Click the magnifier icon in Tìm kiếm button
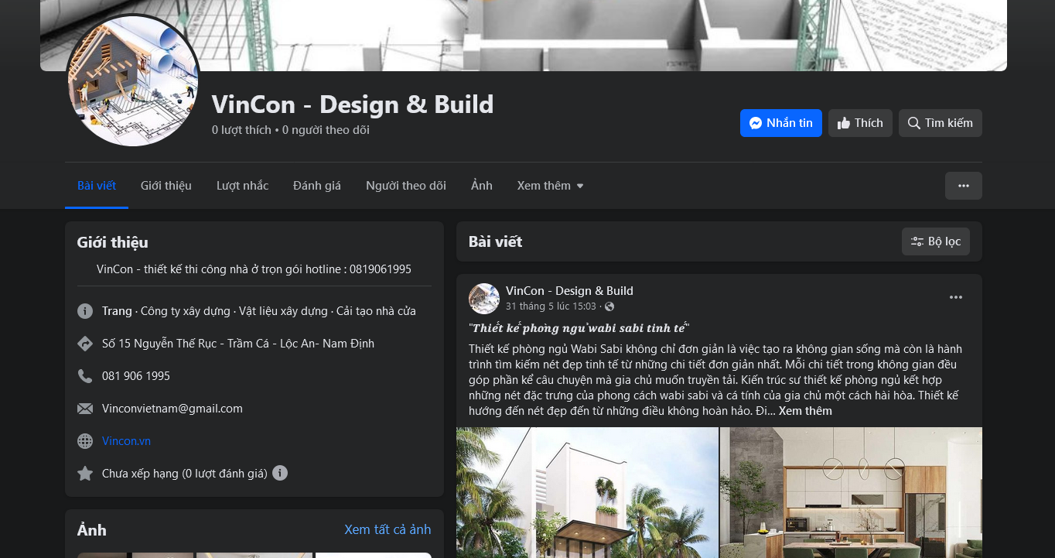 [x=913, y=123]
